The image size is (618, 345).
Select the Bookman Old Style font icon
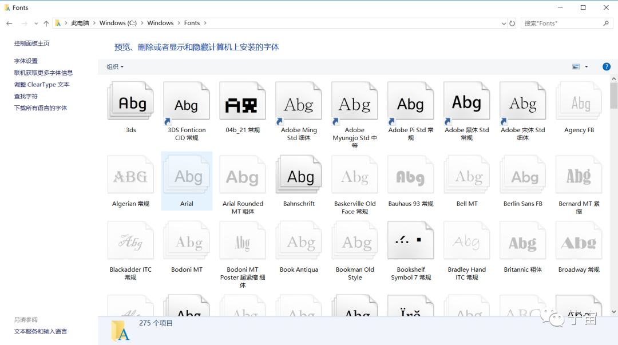(355, 240)
